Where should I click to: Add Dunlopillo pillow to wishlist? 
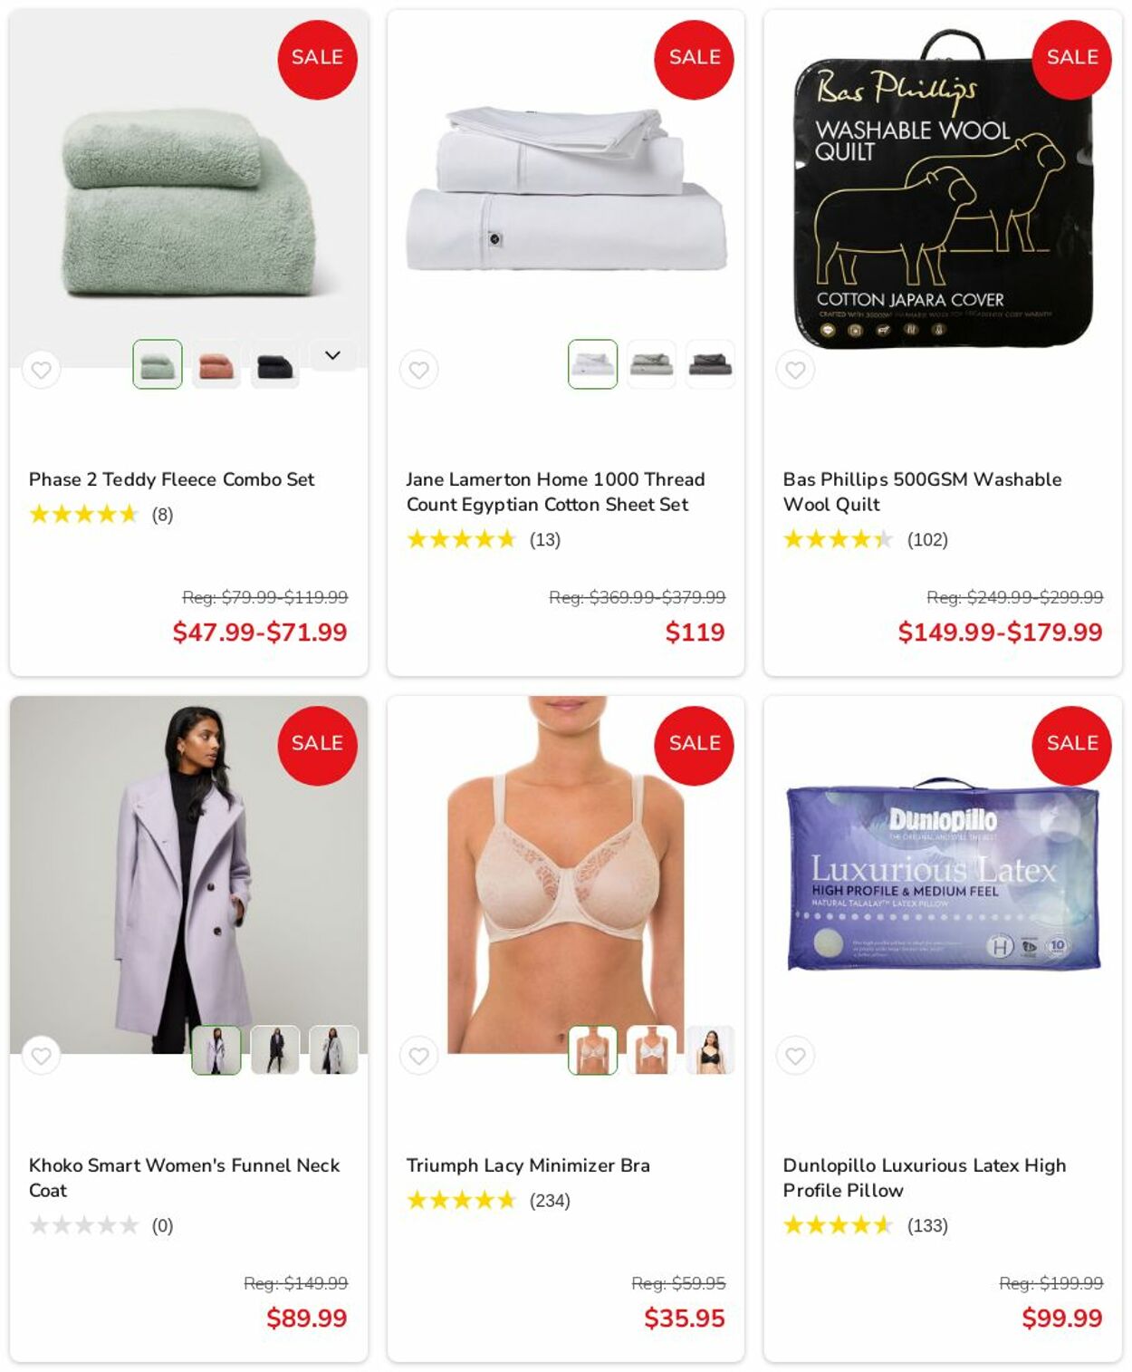(795, 1056)
